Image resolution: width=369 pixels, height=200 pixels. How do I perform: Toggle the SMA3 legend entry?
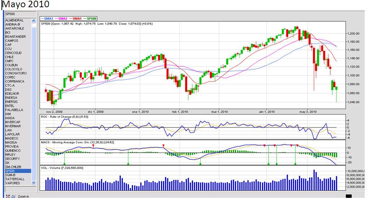pos(47,18)
